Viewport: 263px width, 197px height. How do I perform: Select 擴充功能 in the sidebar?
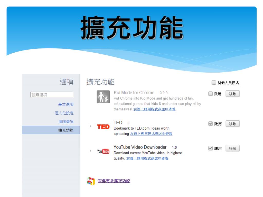(51, 130)
